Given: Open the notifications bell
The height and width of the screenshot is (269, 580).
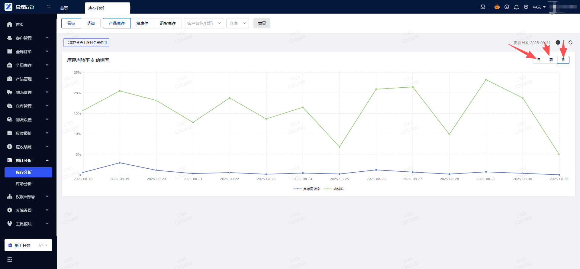Looking at the screenshot, I should (516, 7).
